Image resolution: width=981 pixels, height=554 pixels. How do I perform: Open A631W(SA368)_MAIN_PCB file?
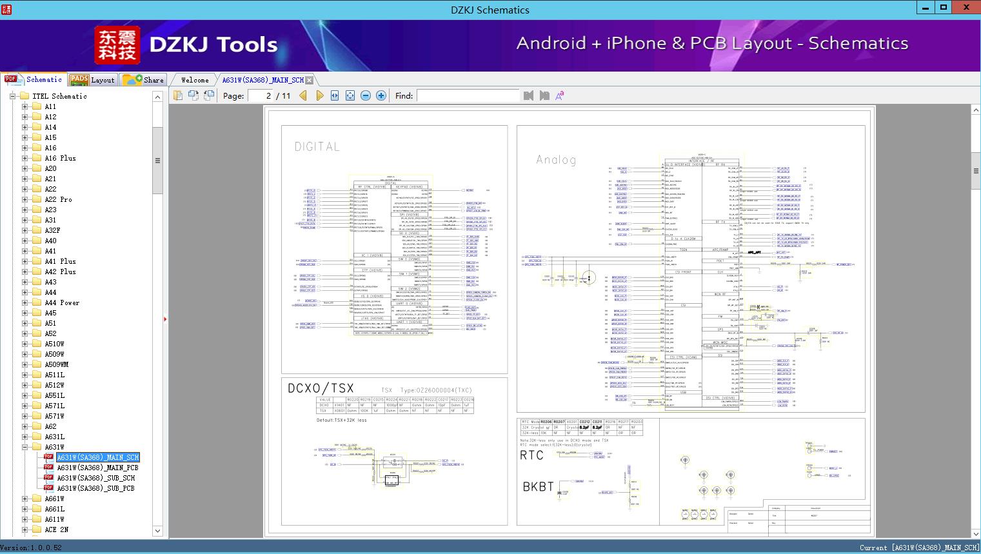pos(97,468)
